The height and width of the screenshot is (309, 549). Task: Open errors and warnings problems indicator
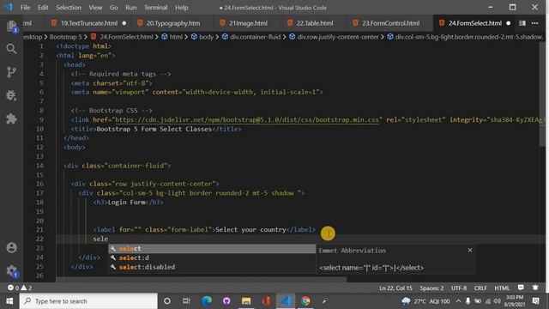(x=20, y=288)
